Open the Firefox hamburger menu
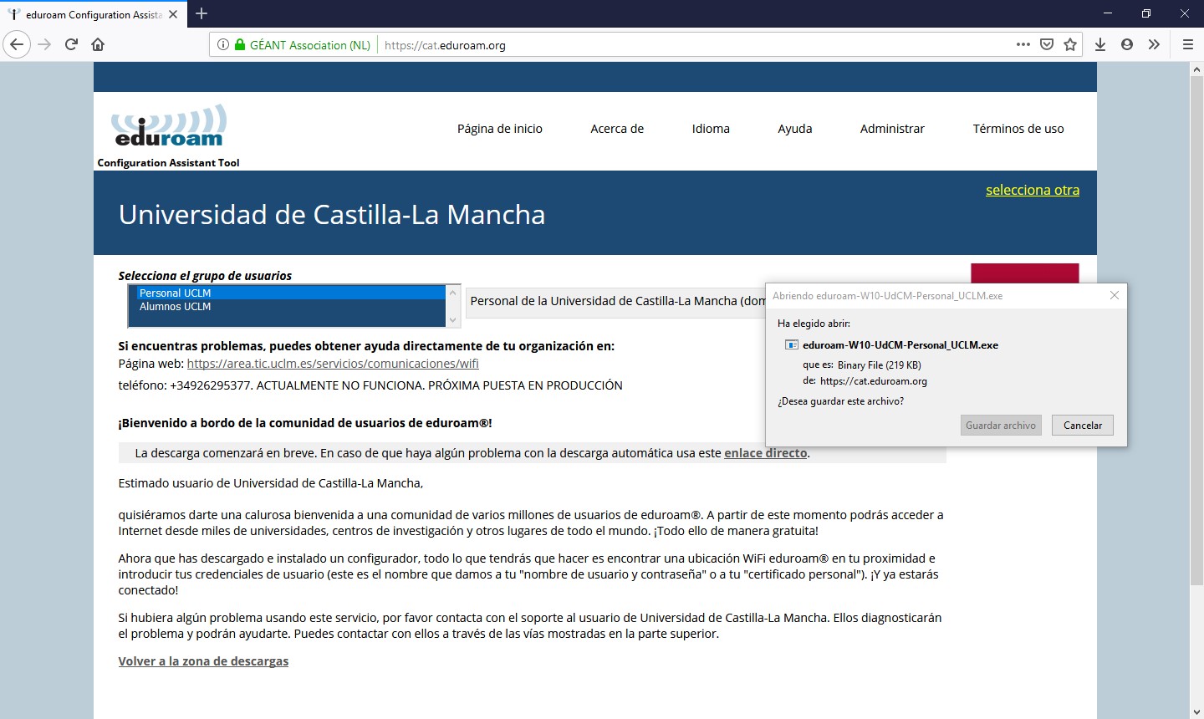The image size is (1204, 719). tap(1187, 44)
